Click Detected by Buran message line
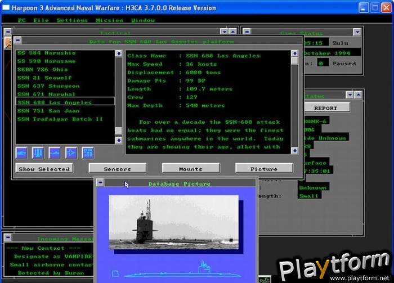This screenshot has width=394, height=283. [51, 273]
